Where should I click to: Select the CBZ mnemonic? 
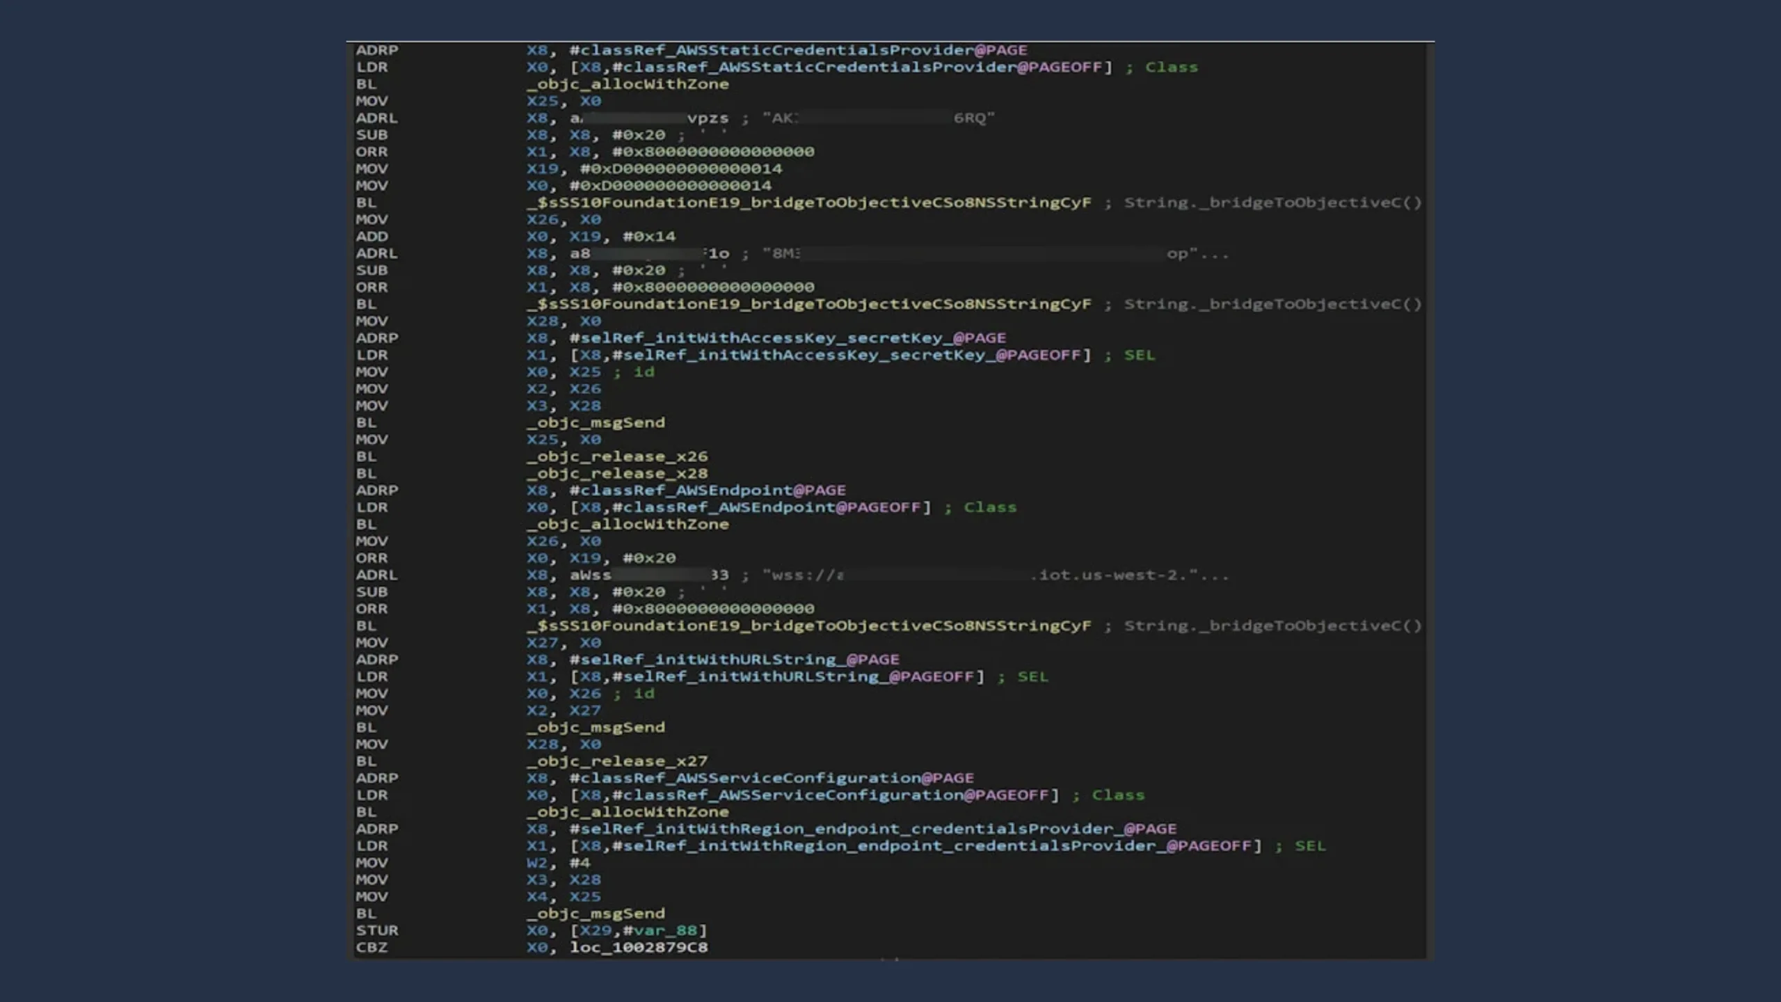coord(372,948)
